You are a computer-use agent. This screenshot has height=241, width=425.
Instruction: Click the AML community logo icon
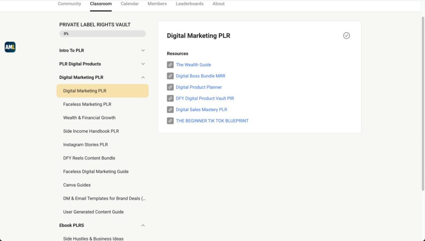pyautogui.click(x=10, y=47)
